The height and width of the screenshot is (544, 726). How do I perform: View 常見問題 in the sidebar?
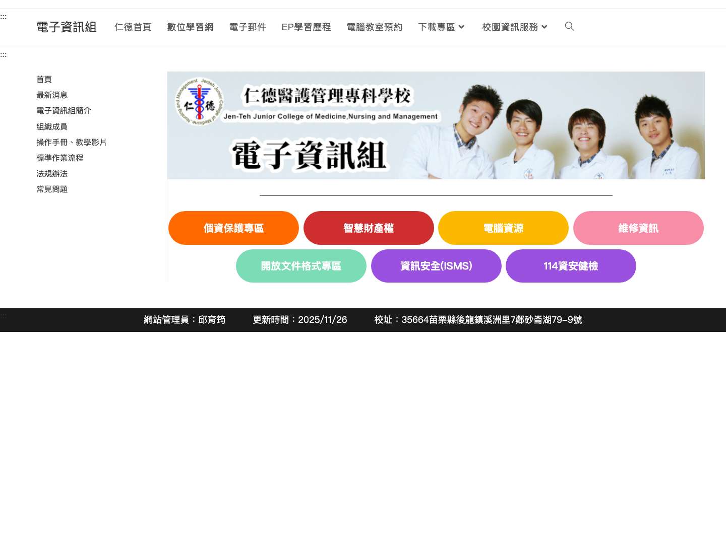click(52, 189)
